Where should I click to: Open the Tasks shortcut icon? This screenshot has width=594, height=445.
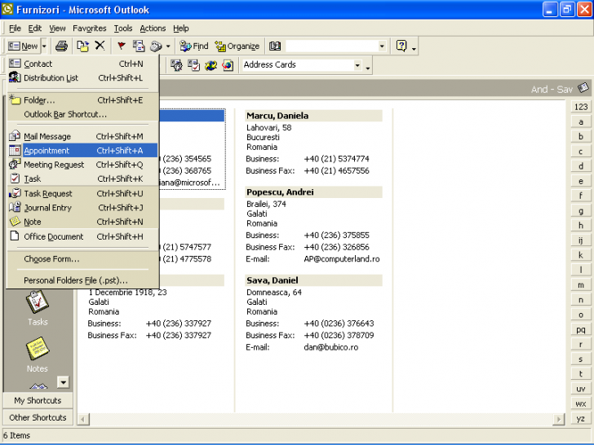[x=38, y=302]
